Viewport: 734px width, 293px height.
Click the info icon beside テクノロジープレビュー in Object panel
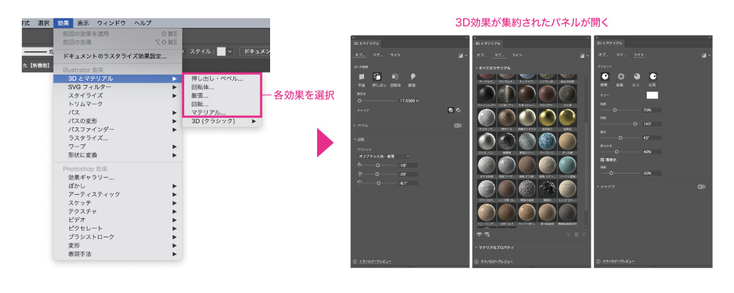point(355,262)
